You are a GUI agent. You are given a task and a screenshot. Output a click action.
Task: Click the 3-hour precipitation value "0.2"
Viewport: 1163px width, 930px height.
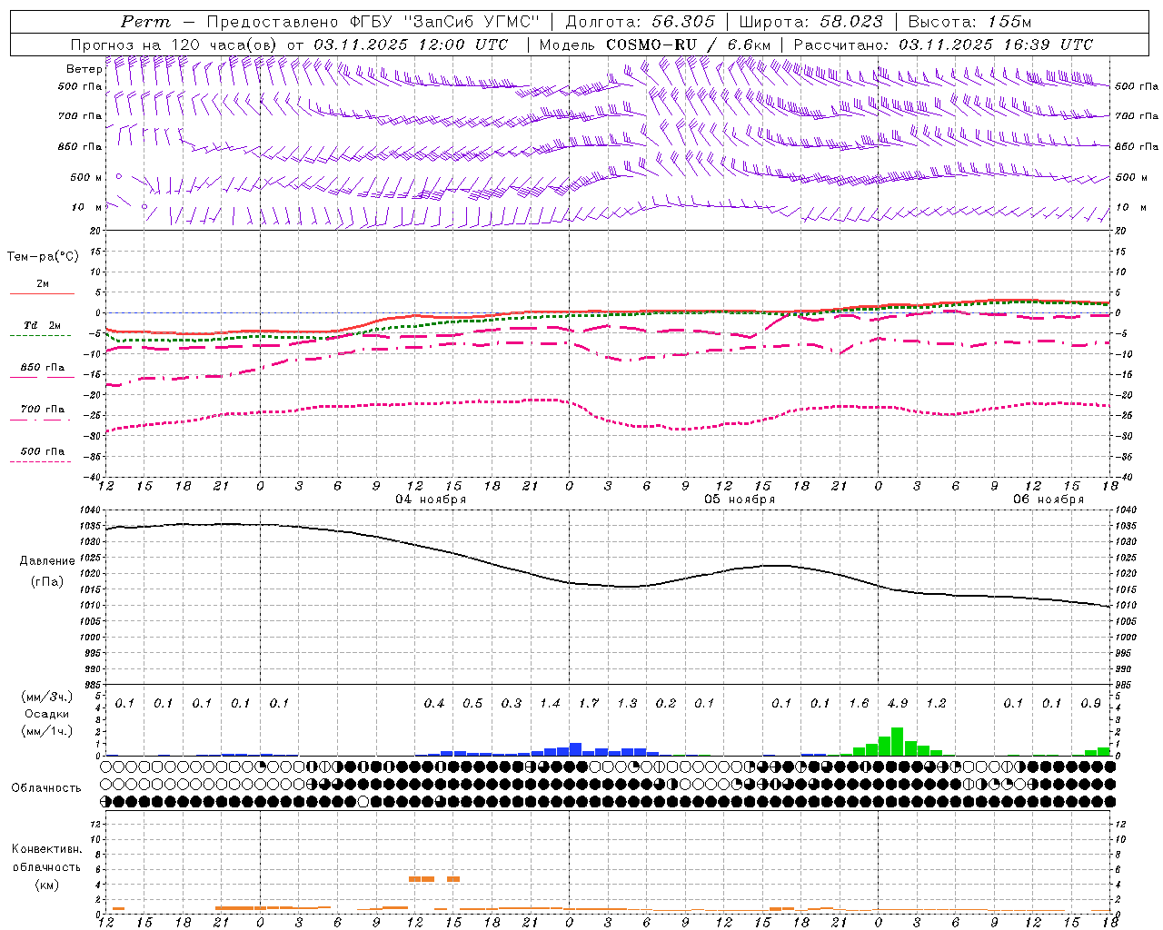click(x=666, y=704)
